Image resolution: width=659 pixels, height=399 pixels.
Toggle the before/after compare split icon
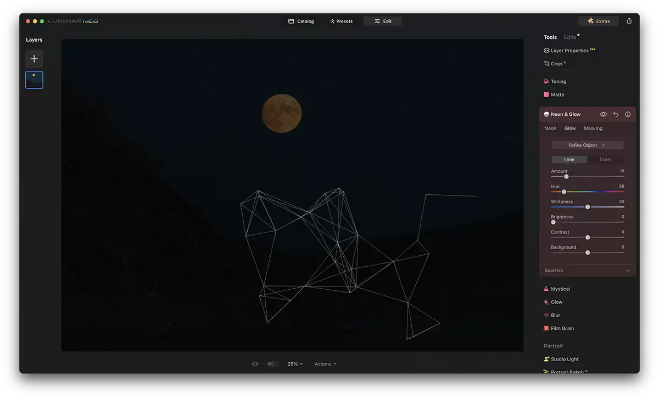pos(272,364)
